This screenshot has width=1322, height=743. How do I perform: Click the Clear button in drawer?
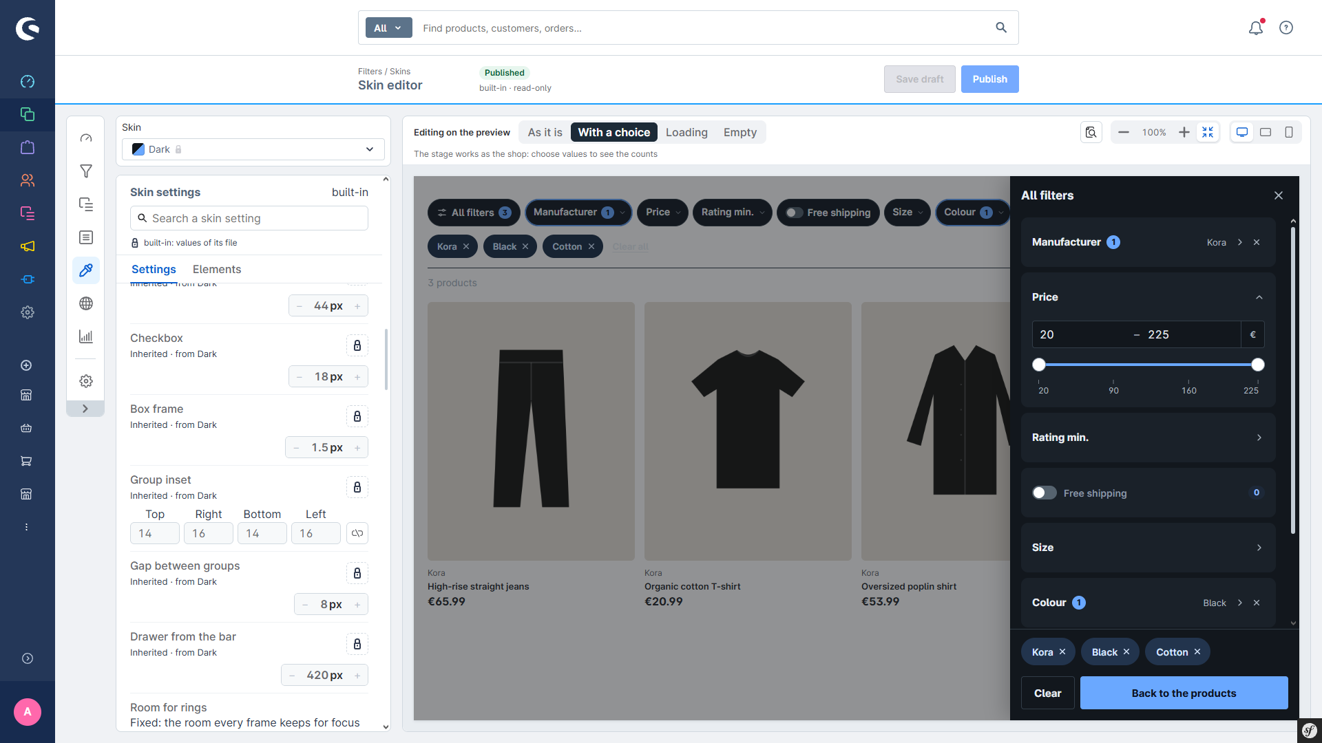1047,693
